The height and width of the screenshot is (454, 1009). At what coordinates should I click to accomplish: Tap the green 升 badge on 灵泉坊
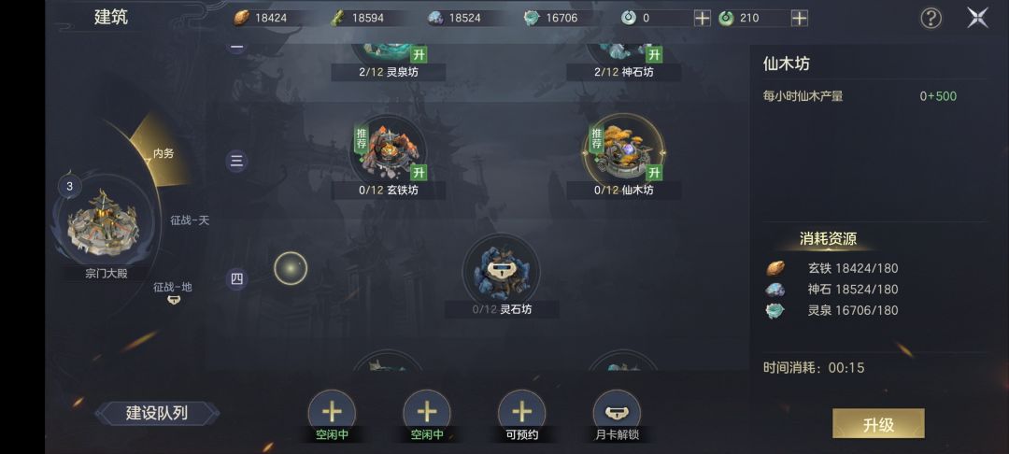(419, 54)
